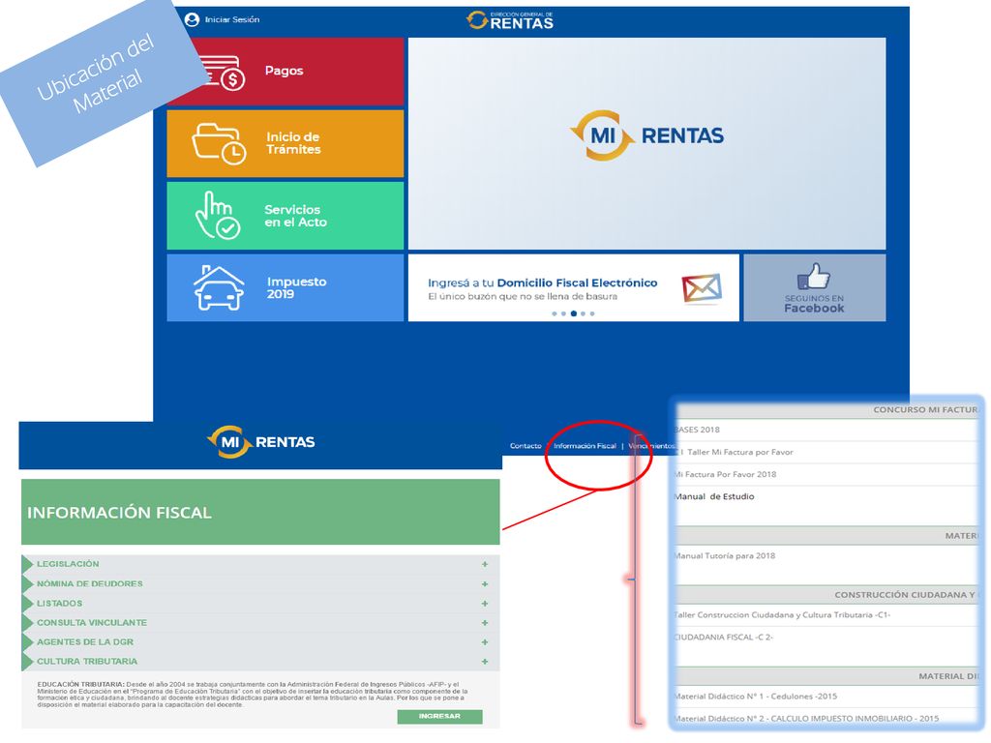Open Material Didáctico N° 1 - Cedulones -2015
Viewport: 991px width, 743px height.
coord(755,697)
